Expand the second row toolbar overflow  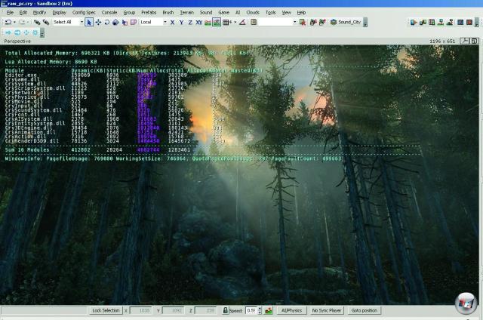click(42, 32)
